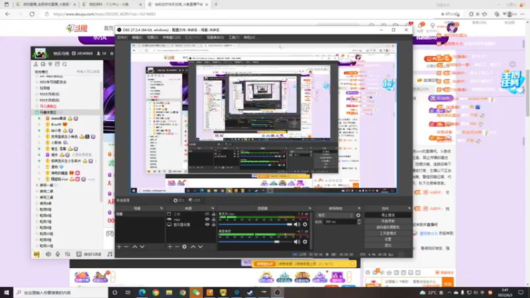Click 启动虚拟摄像机 virtual camera button

coord(388,227)
